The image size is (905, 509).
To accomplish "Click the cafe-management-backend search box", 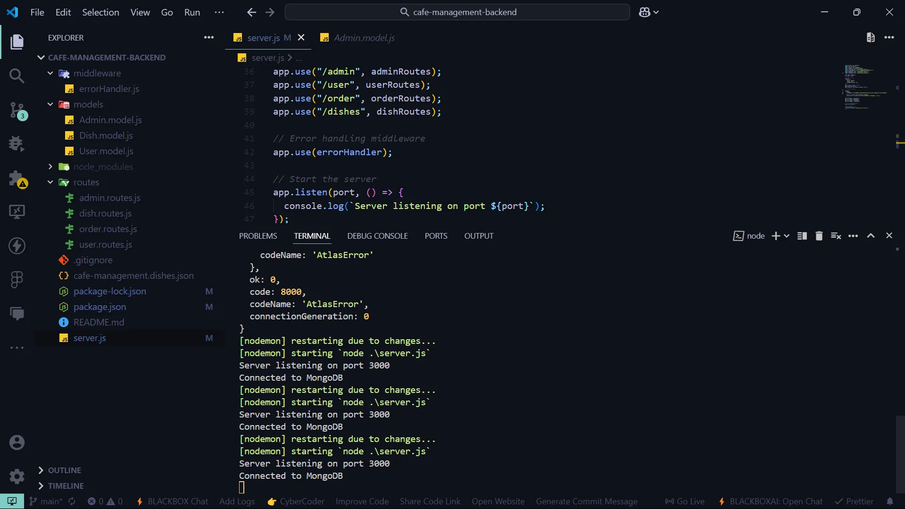I will [457, 12].
